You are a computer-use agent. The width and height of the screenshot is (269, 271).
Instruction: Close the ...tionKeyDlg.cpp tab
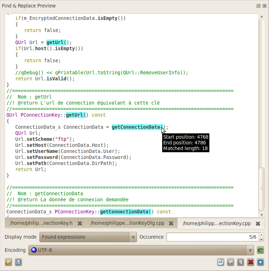(x=171, y=223)
